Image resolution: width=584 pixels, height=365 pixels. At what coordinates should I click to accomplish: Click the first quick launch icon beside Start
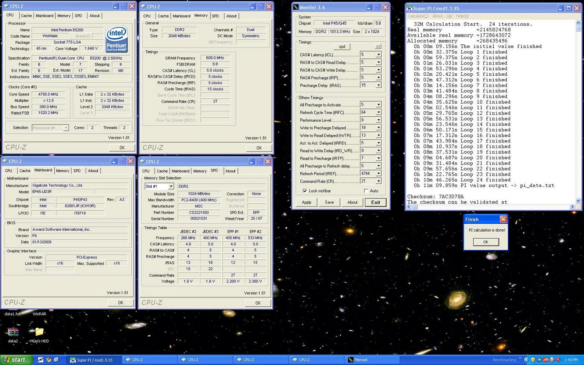pos(41,360)
